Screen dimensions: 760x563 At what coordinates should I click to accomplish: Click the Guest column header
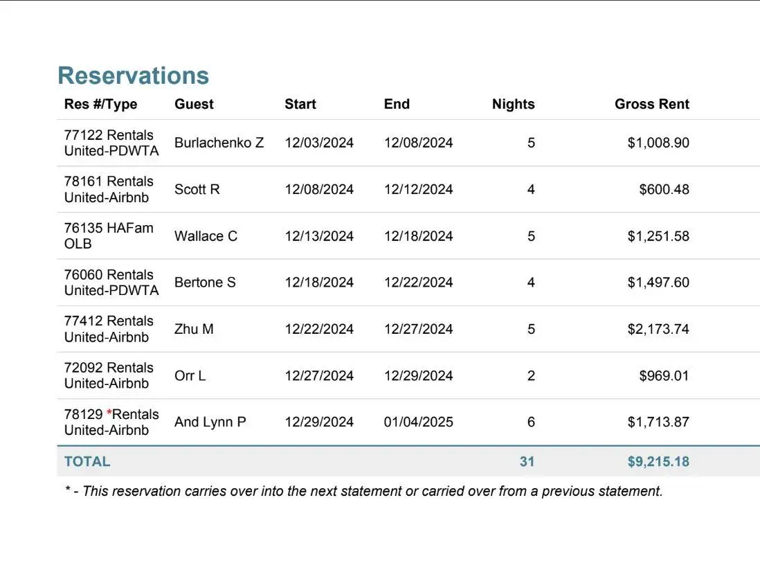194,105
